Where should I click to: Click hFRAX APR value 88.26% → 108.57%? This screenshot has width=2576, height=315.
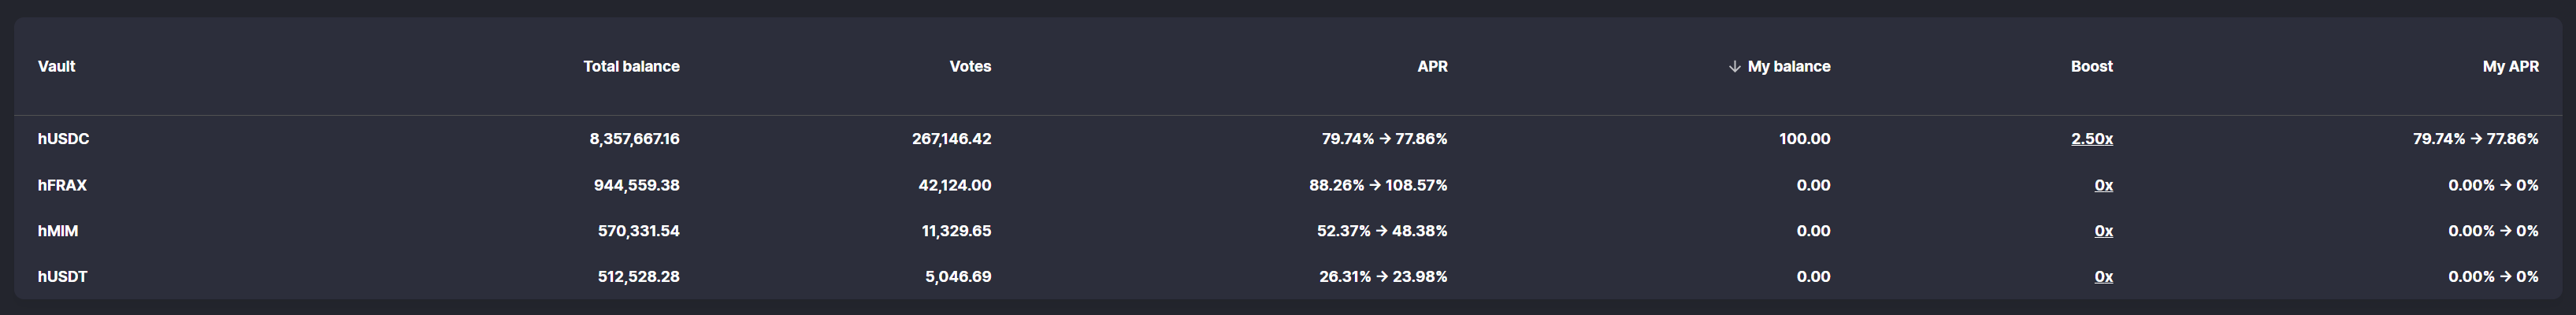pyautogui.click(x=1378, y=185)
